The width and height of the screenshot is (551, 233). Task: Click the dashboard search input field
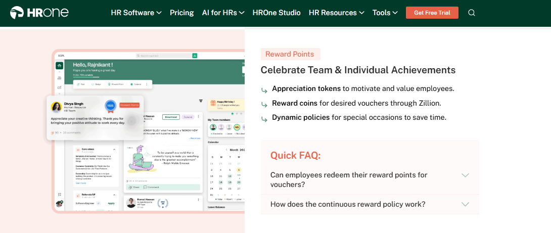[163, 56]
